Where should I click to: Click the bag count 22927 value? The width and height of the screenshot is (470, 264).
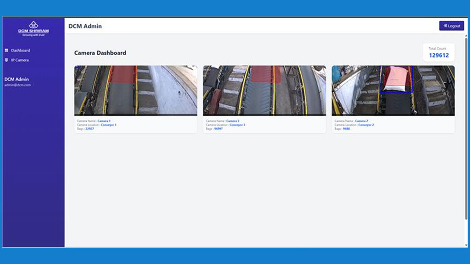click(90, 129)
